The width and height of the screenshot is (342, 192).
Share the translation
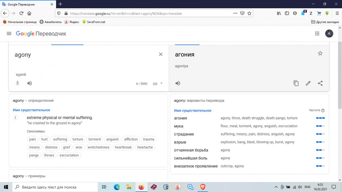[320, 83]
